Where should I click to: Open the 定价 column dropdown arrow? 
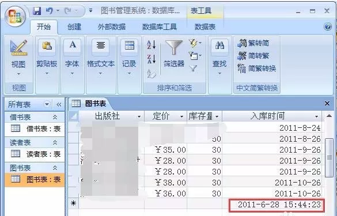[x=182, y=117]
